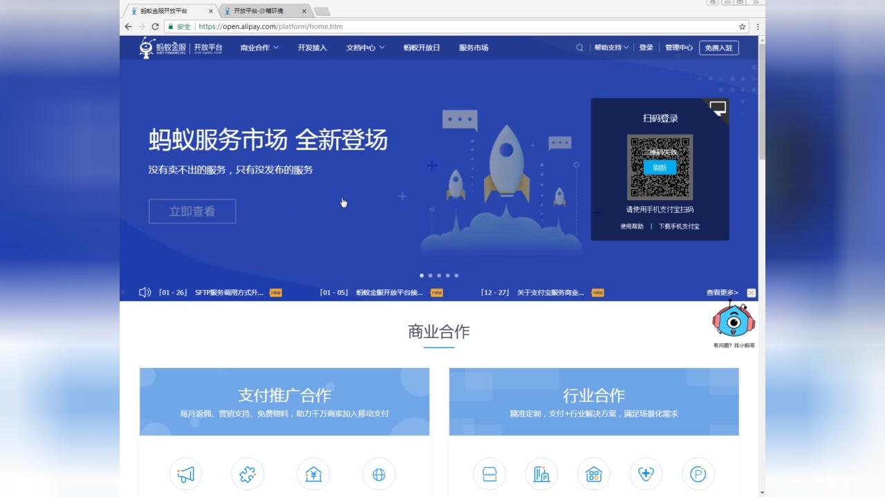This screenshot has width=885, height=497.
Task: Click the scrollbar down arrow
Action: (762, 493)
